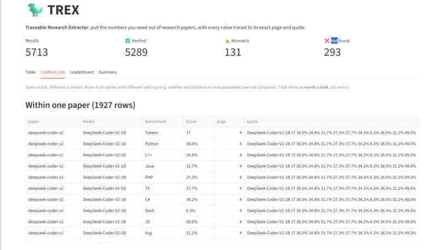Select the PHP benchmark cell
441x250 pixels.
point(163,177)
